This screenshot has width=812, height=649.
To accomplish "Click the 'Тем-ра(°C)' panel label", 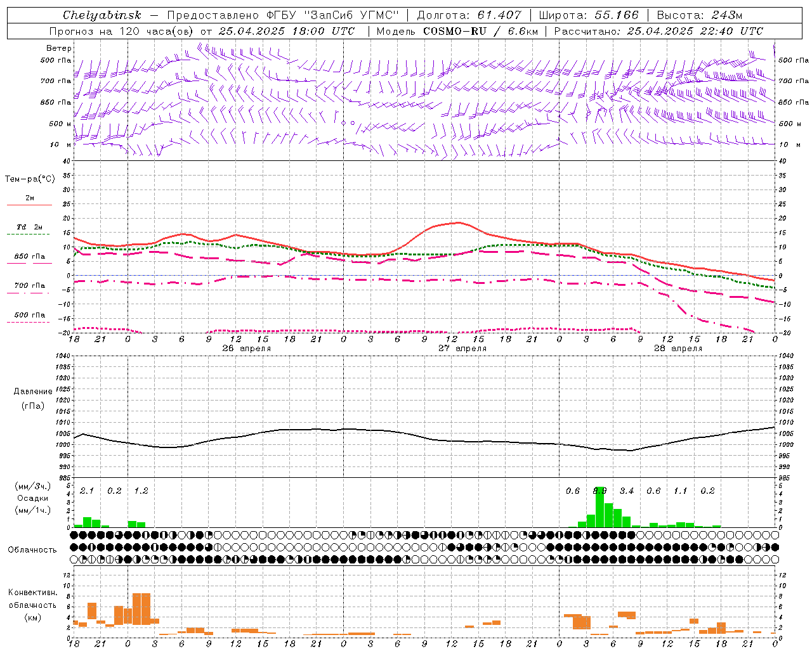I will click(x=30, y=179).
